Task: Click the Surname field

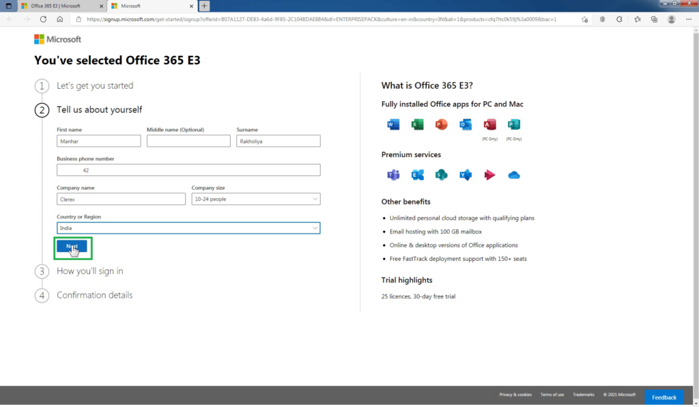Action: point(279,141)
